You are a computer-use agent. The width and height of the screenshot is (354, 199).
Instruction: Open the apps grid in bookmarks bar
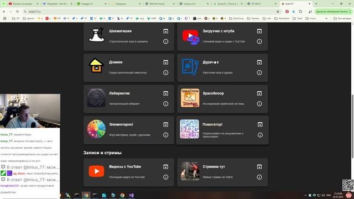pos(4,18)
